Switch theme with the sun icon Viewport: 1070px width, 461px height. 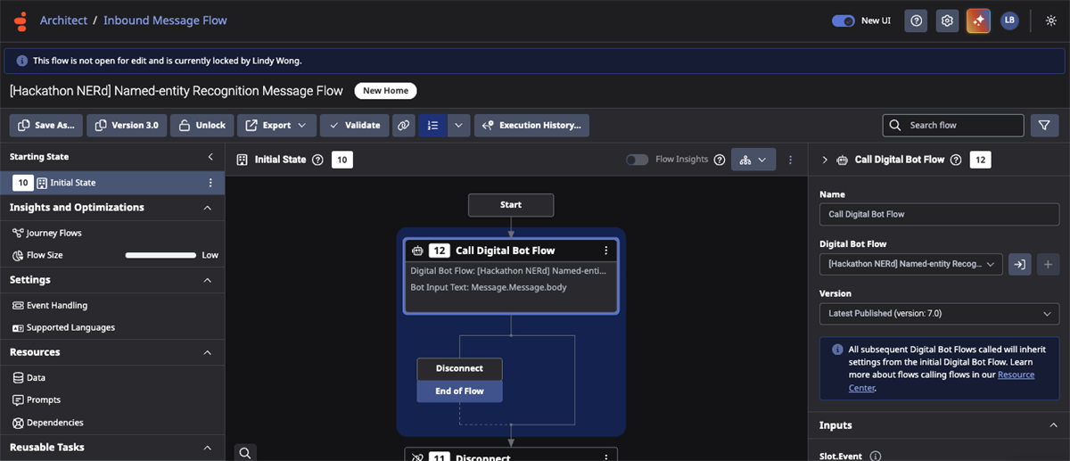click(1050, 21)
